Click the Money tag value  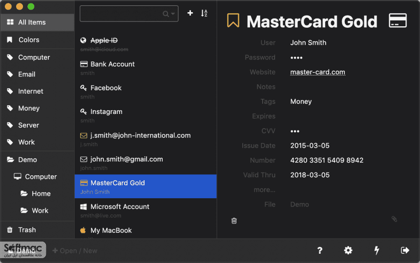301,101
